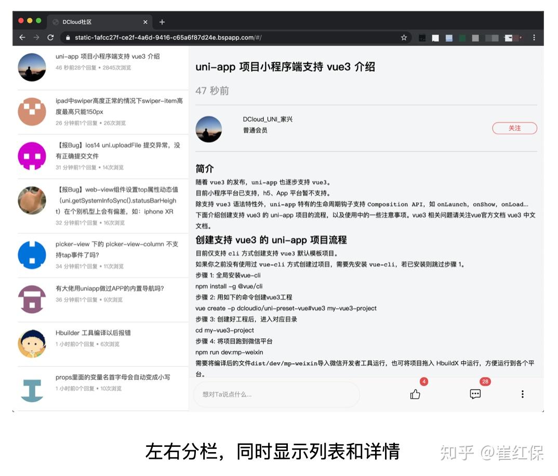Click the DCloud_UNI_家兴 author avatar
Viewport: 558px width, 476px height.
[x=208, y=129]
